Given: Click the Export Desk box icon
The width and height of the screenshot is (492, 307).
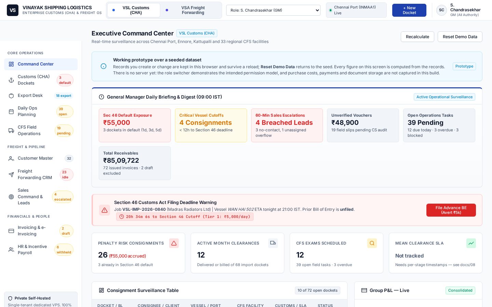Looking at the screenshot, I should [11, 96].
